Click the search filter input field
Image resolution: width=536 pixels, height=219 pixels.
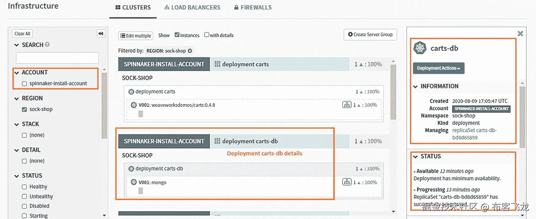[x=57, y=58]
